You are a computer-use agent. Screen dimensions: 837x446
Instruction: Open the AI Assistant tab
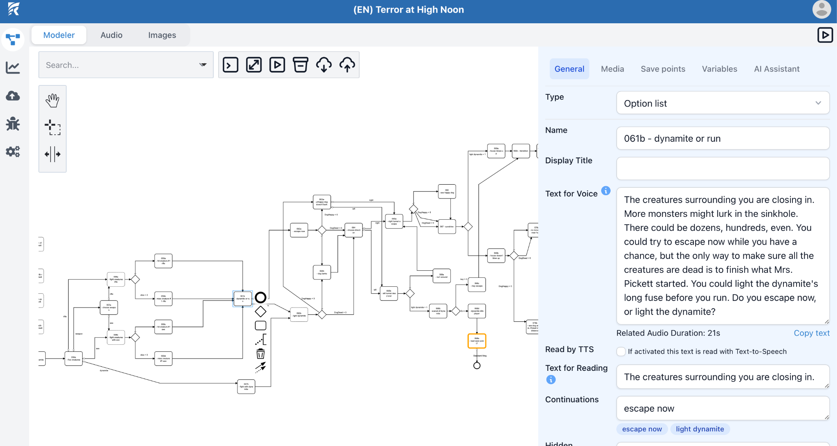click(777, 69)
